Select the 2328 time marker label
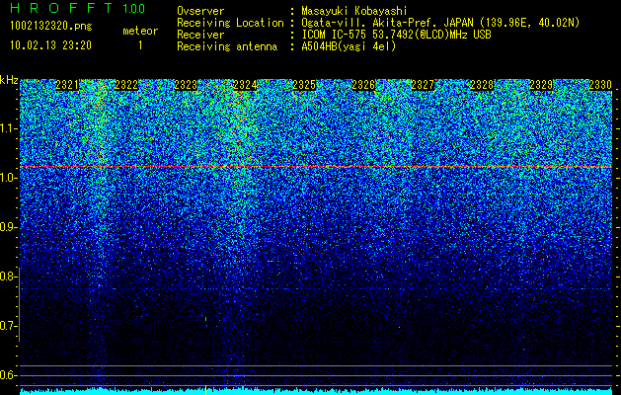 point(482,85)
